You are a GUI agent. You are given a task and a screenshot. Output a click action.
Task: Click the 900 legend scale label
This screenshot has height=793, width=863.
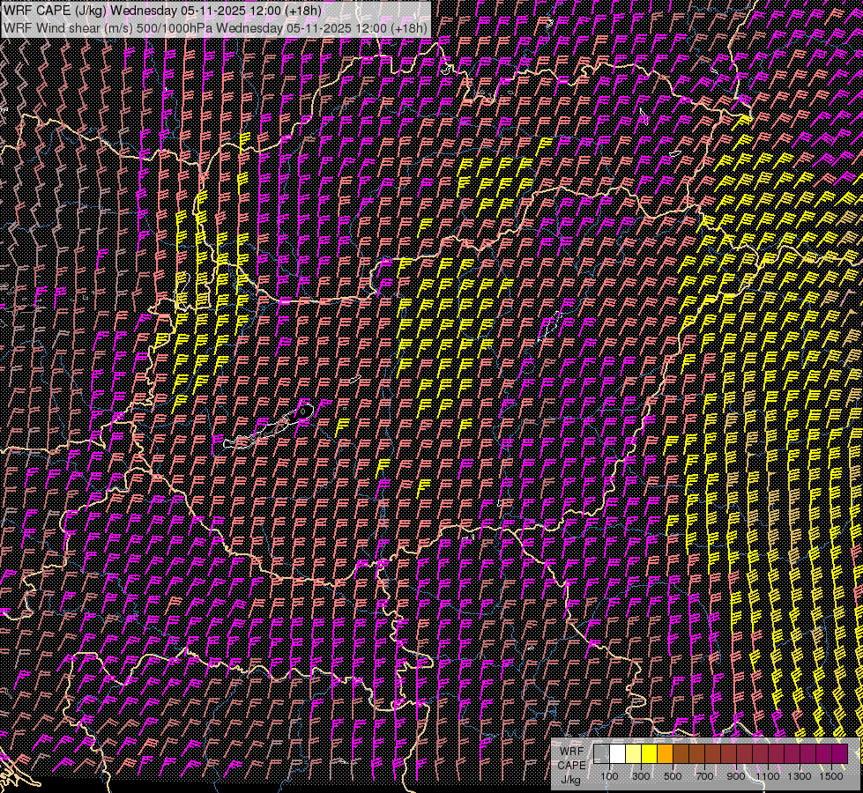736,775
